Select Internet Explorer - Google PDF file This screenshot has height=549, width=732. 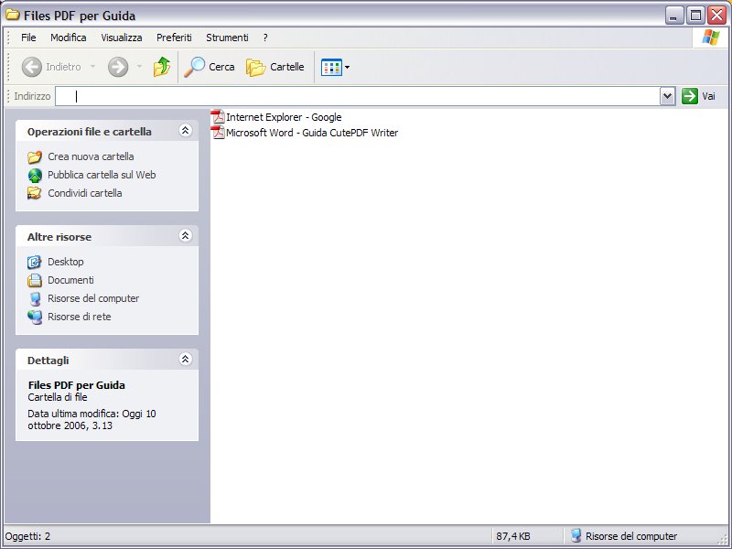(283, 117)
